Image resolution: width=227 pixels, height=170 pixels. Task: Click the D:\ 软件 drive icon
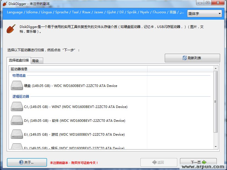click(17, 120)
